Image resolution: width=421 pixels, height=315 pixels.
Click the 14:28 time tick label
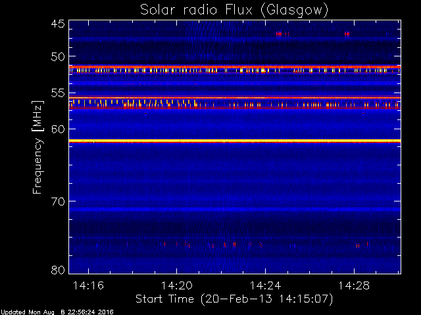point(354,285)
